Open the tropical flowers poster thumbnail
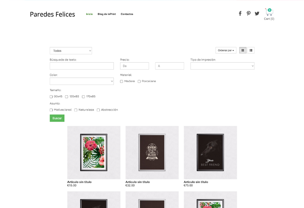Viewport: 304px width, 208px height. (94, 152)
